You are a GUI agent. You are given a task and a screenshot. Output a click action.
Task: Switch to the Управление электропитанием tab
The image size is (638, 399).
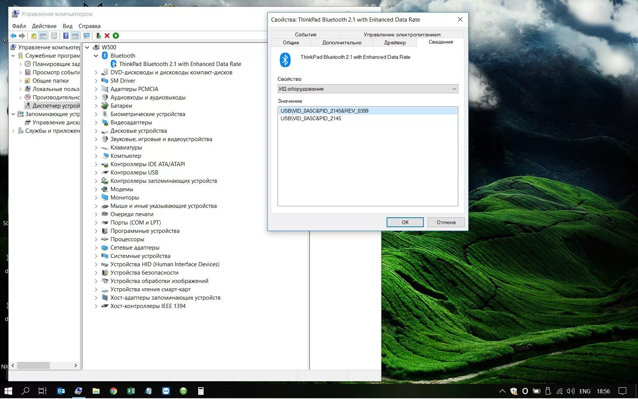point(402,35)
